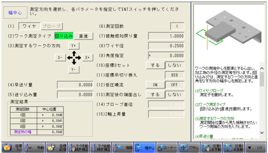This screenshot has width=268, height=153.
Task: Select the highlighted 幅中心 toolbar button
Action: pos(145,147)
